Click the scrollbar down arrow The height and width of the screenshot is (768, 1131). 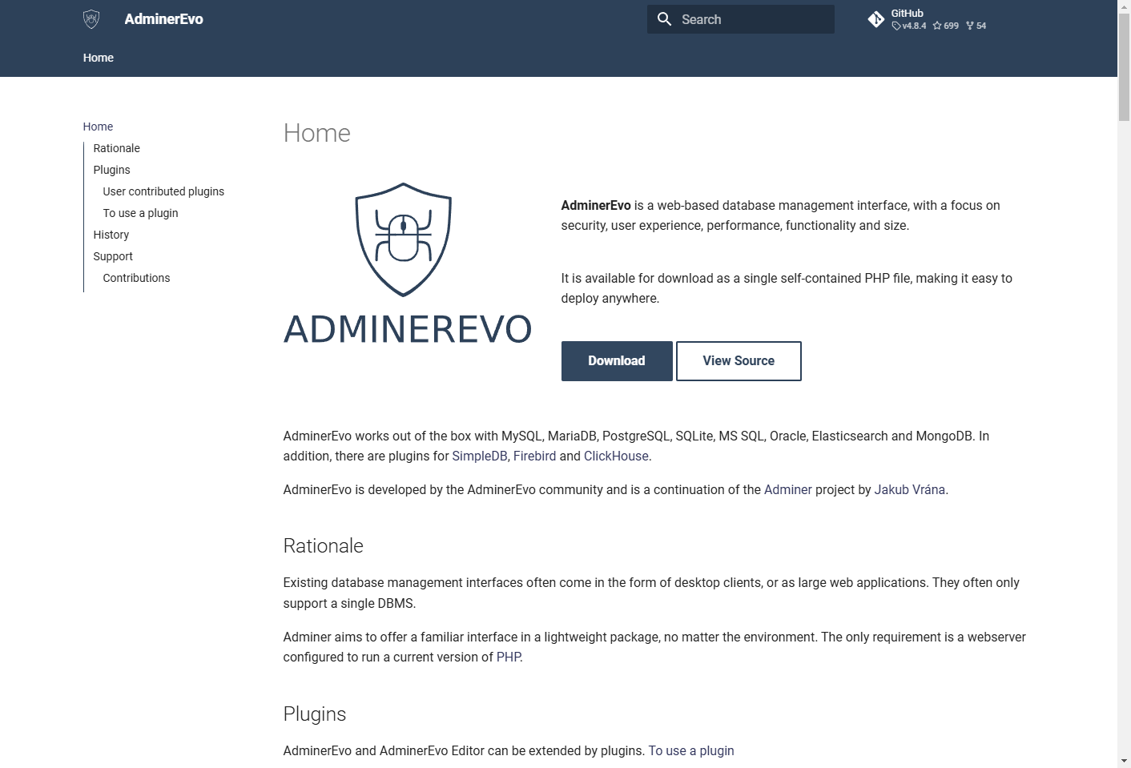pos(1124,760)
